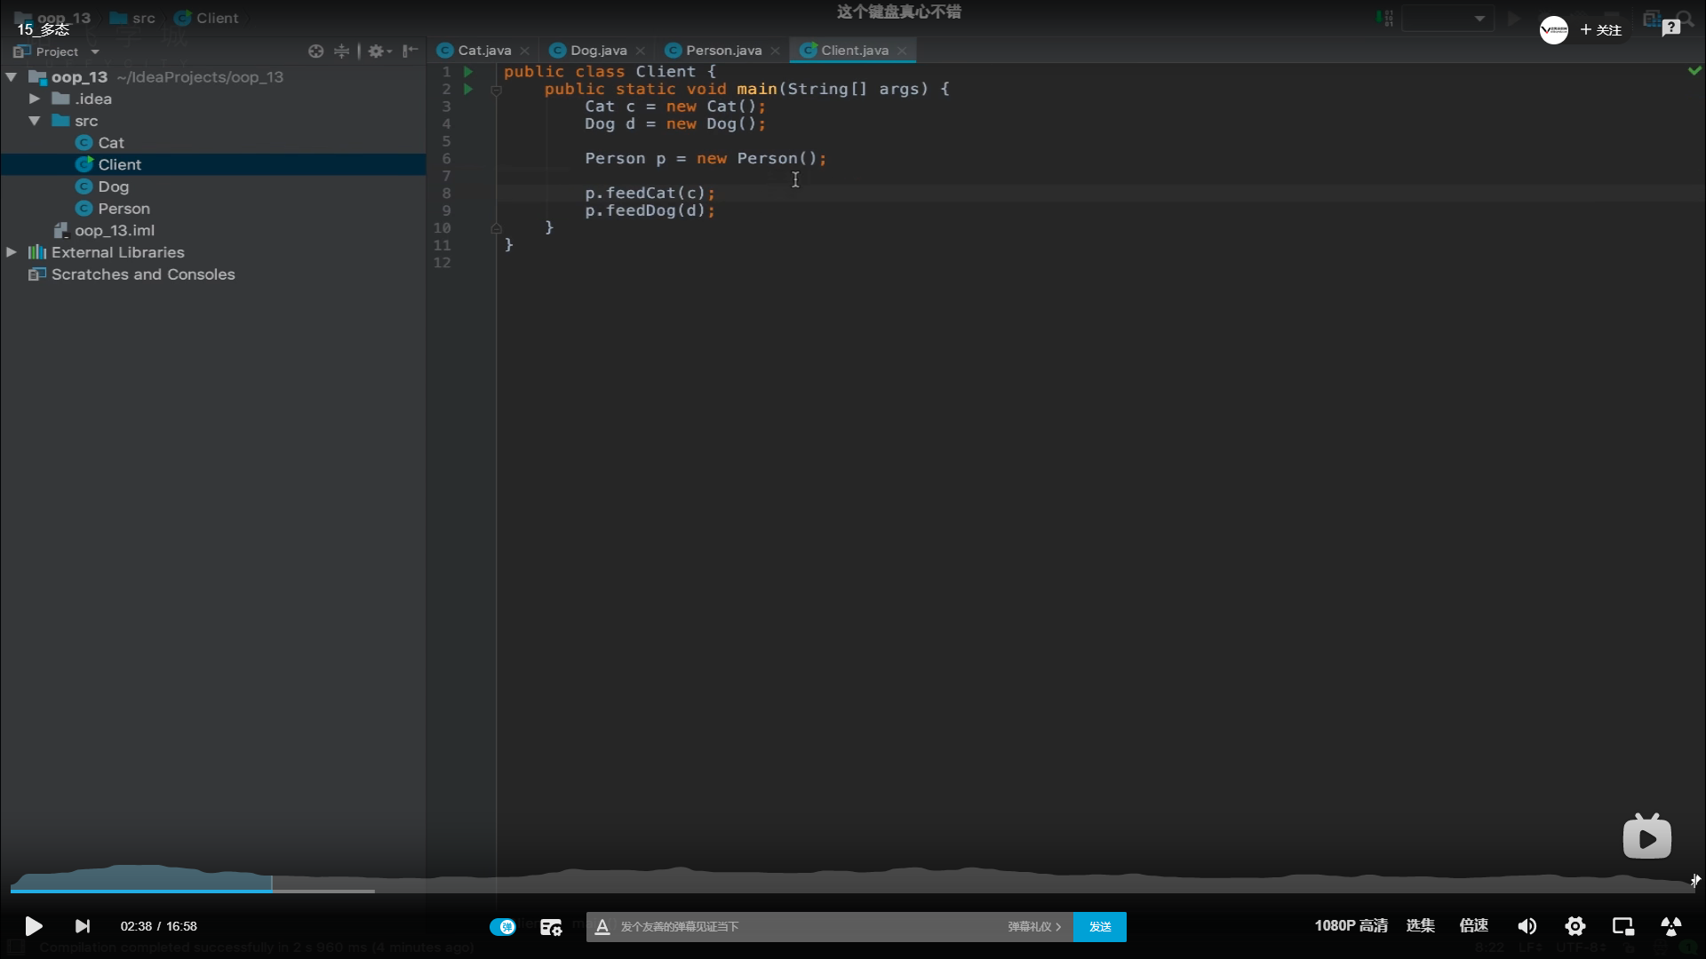Run main method via gutter arrow
Image resolution: width=1706 pixels, height=959 pixels.
click(468, 89)
